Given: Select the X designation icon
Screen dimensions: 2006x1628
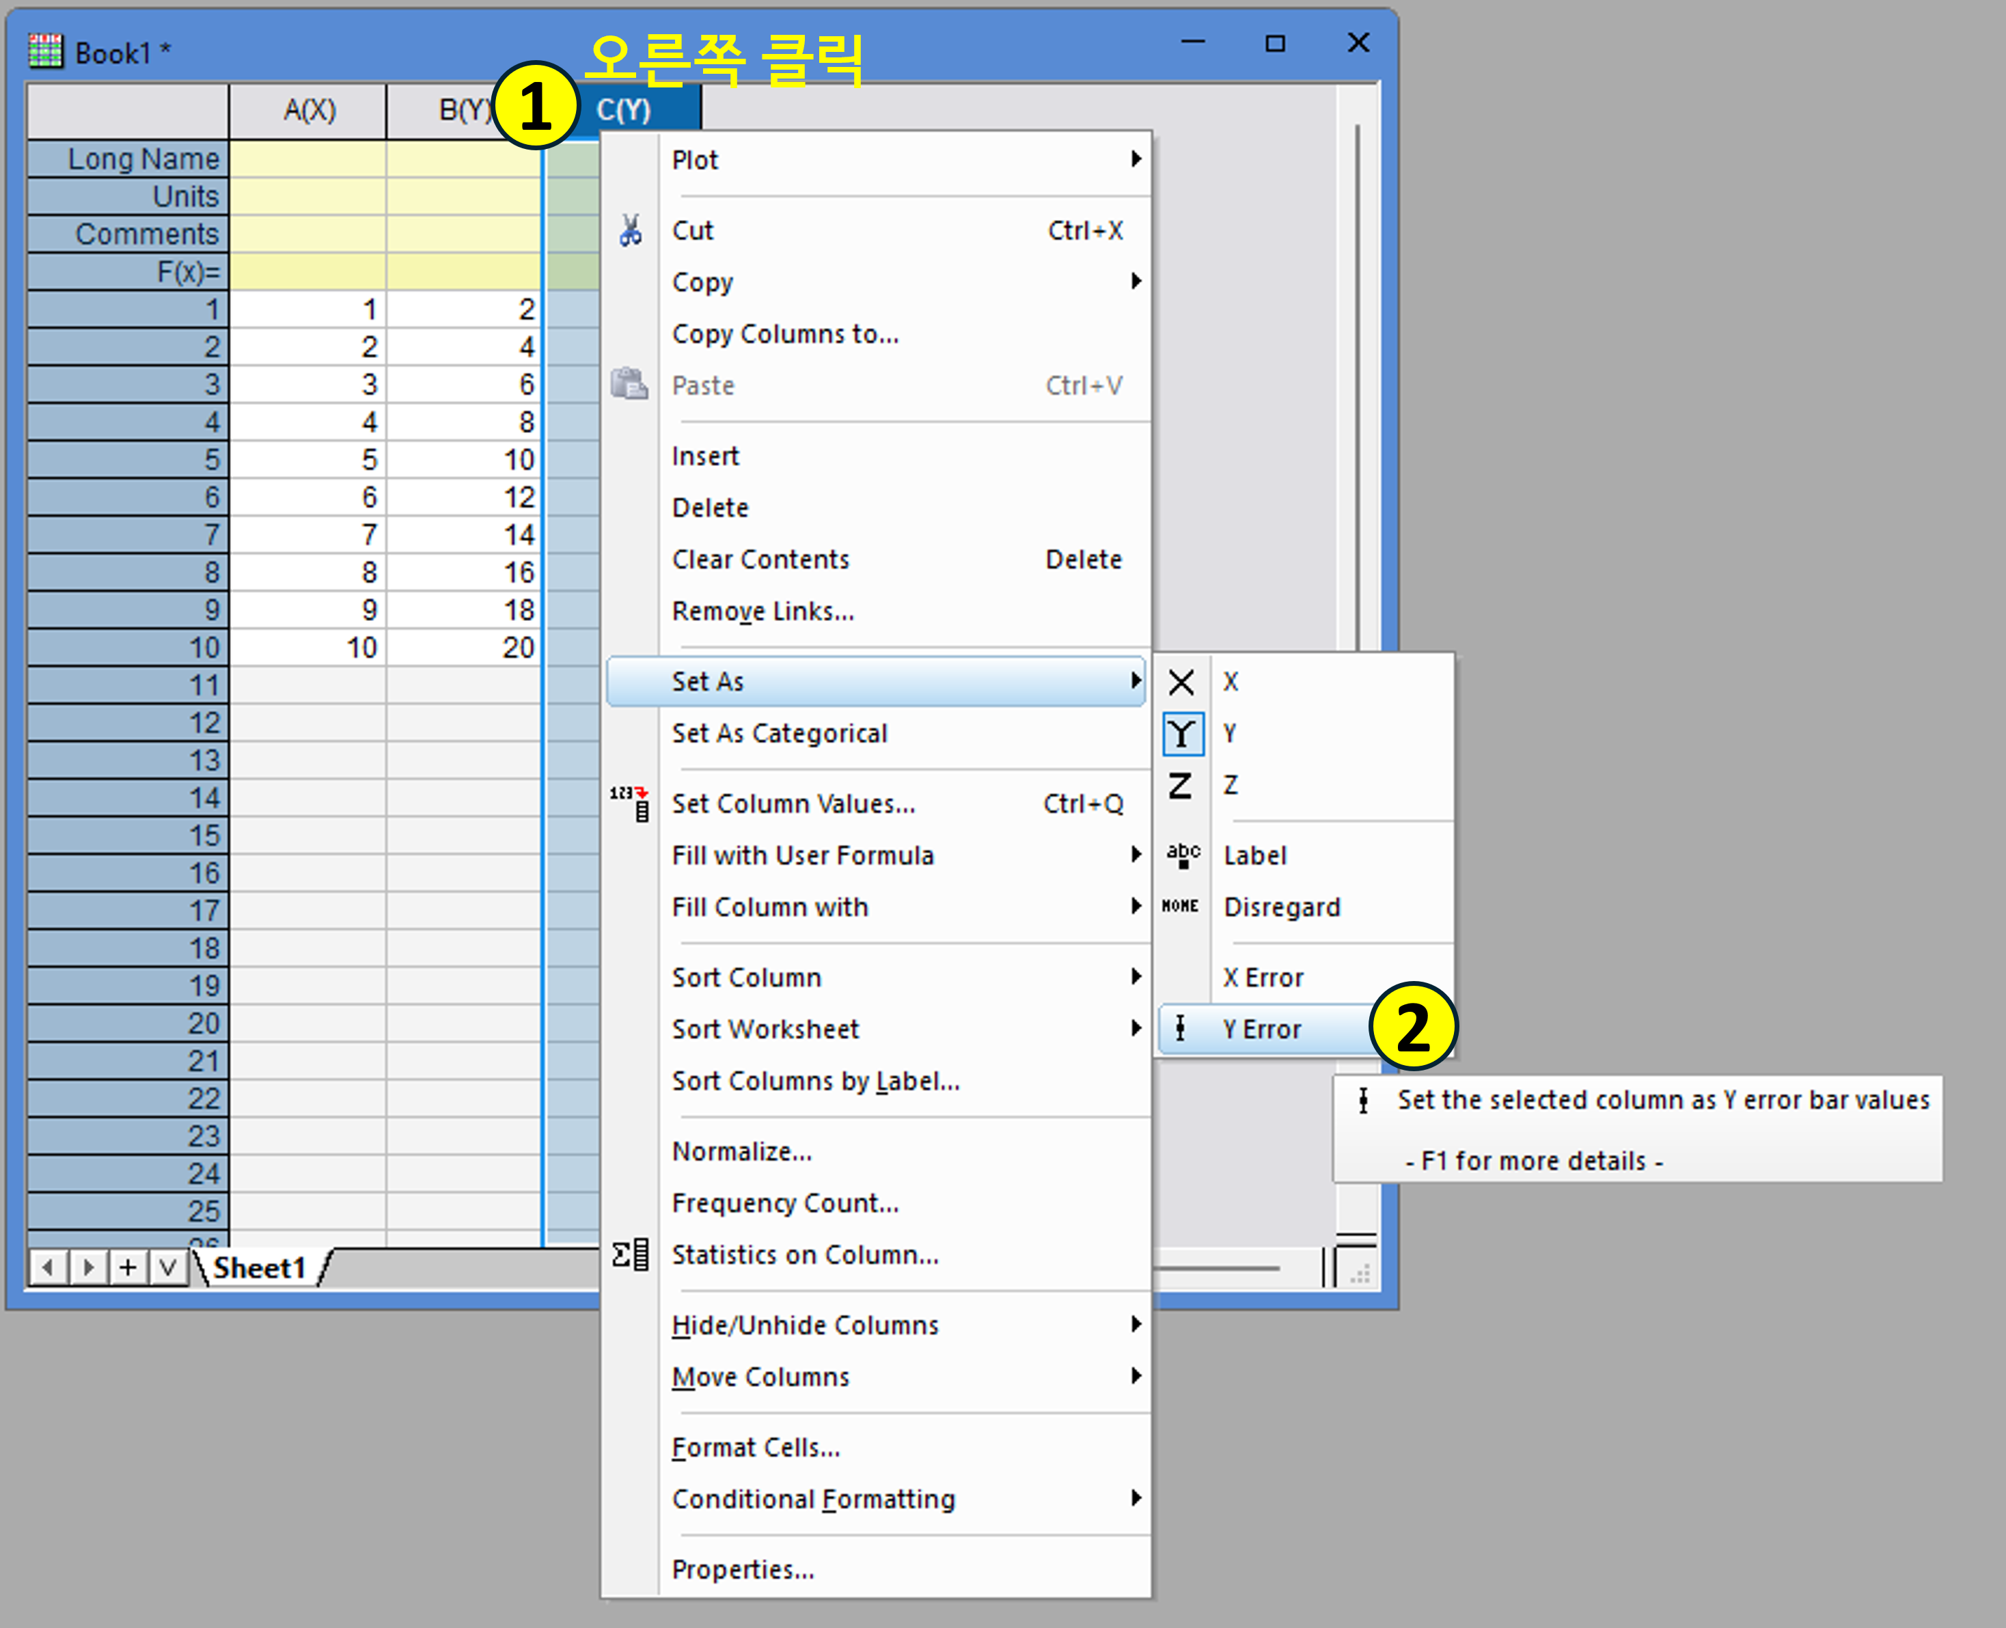Looking at the screenshot, I should tap(1181, 682).
